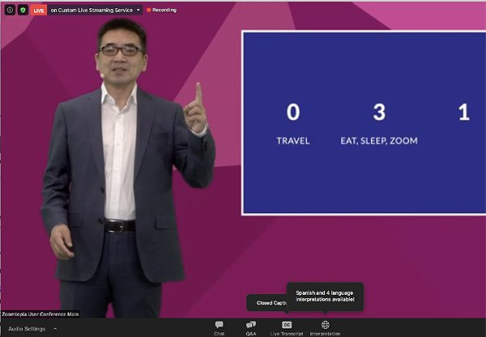Screen dimensions: 486x337
Task: Click the red LIVE badge
Action: tap(38, 10)
